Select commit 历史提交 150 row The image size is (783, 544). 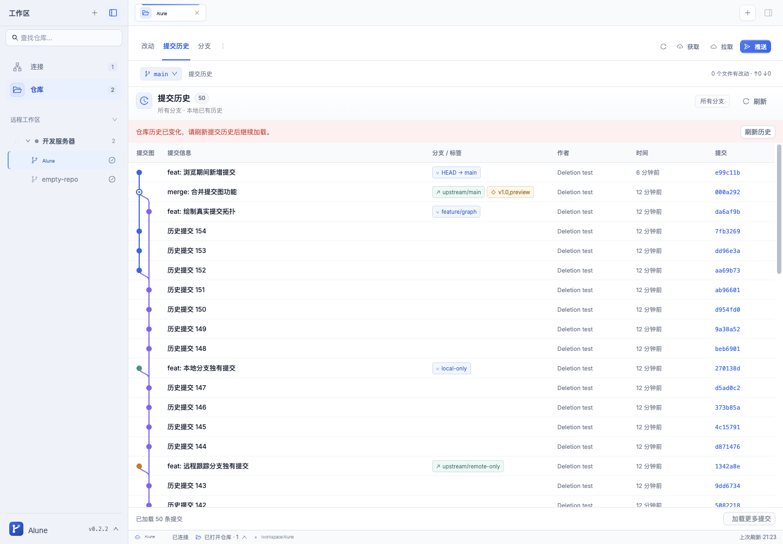[451, 310]
